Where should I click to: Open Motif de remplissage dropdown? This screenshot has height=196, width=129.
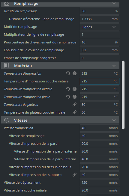point(100,27)
